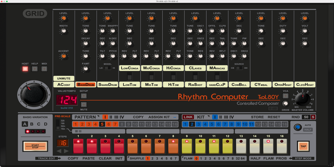This screenshot has width=334, height=167.
Task: Select the PROB step mode
Action: [x=281, y=158]
